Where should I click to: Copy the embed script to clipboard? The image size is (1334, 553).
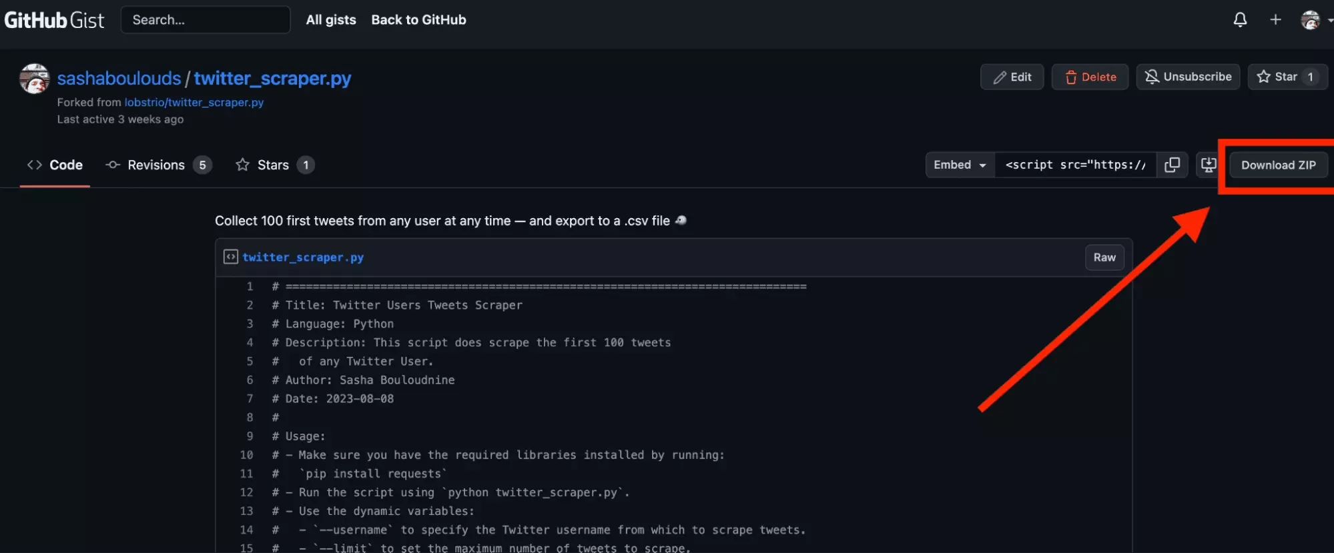(1172, 165)
